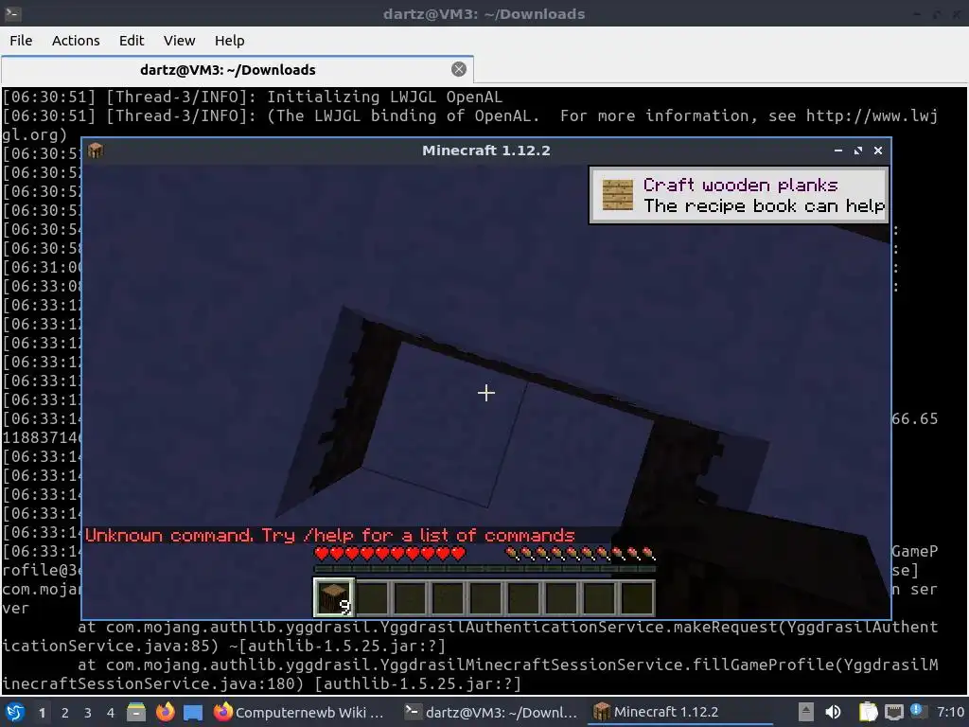Click the Minecraft window crafting-table icon
Viewport: 969px width, 727px height.
(x=96, y=151)
